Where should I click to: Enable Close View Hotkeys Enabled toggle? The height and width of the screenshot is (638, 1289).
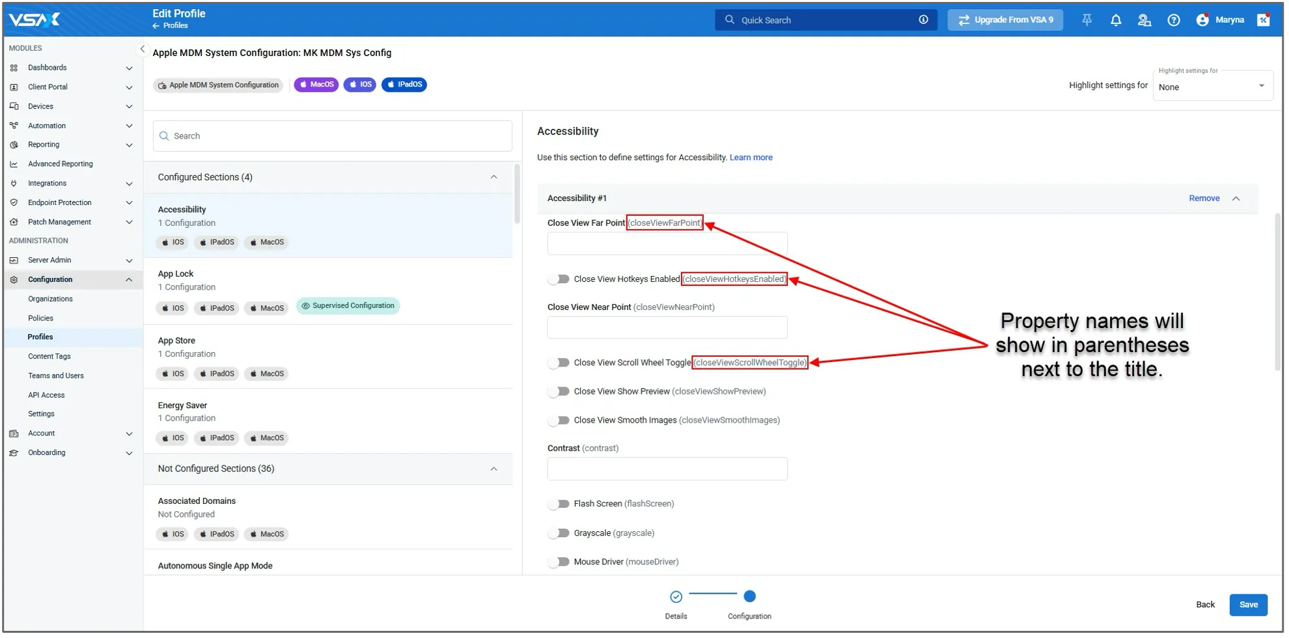[559, 279]
